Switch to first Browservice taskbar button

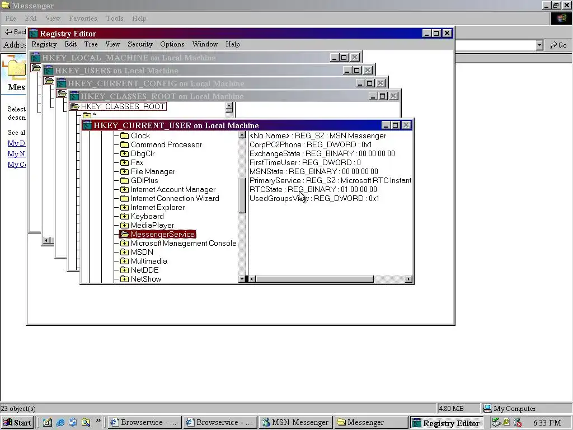(x=145, y=423)
